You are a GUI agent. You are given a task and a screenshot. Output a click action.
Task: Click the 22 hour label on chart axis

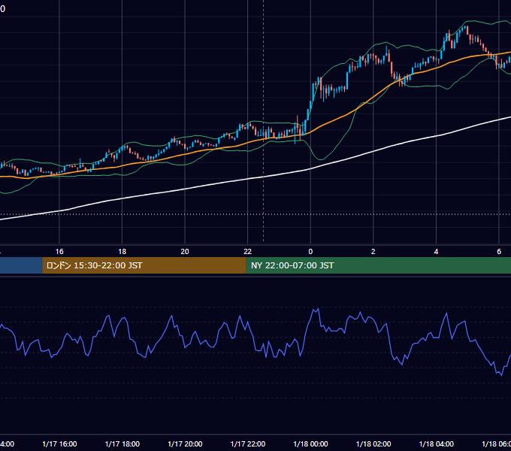248,252
